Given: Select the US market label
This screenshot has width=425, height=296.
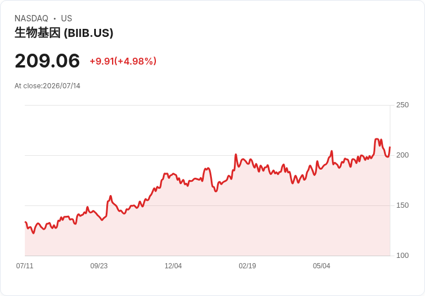Looking at the screenshot, I should [66, 18].
